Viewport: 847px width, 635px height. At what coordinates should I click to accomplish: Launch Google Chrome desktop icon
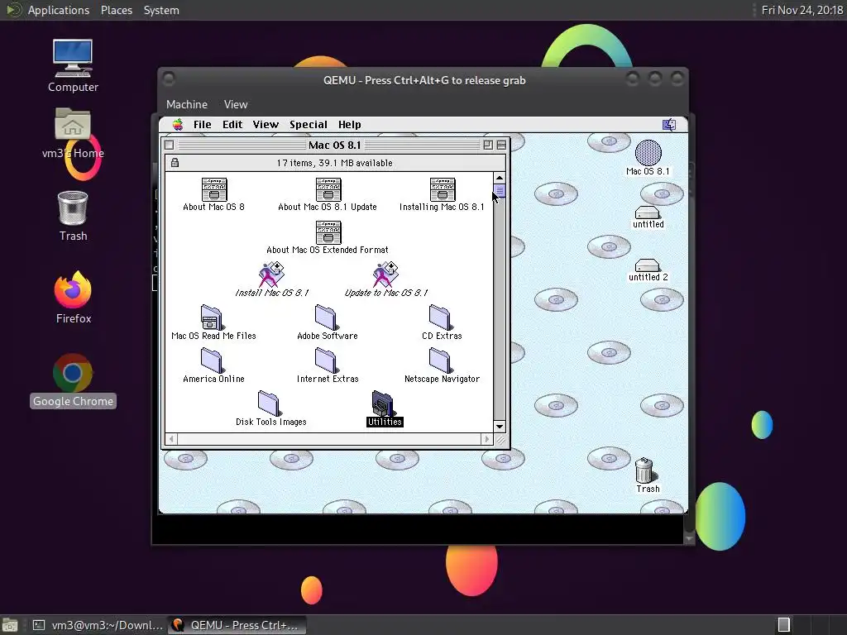tap(73, 373)
